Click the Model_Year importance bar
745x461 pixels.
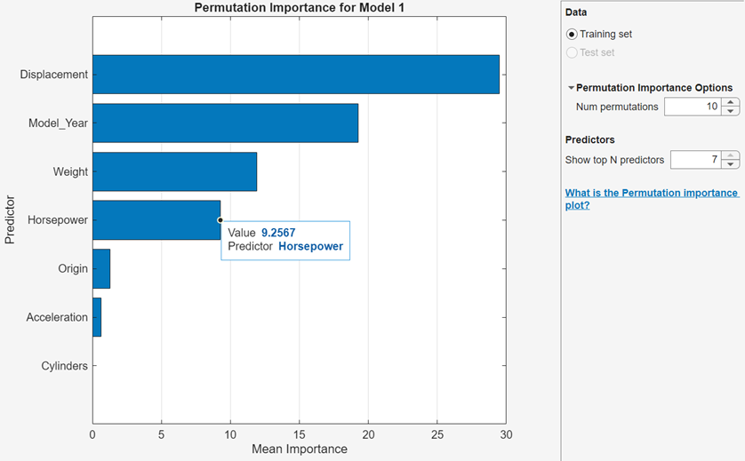[225, 123]
